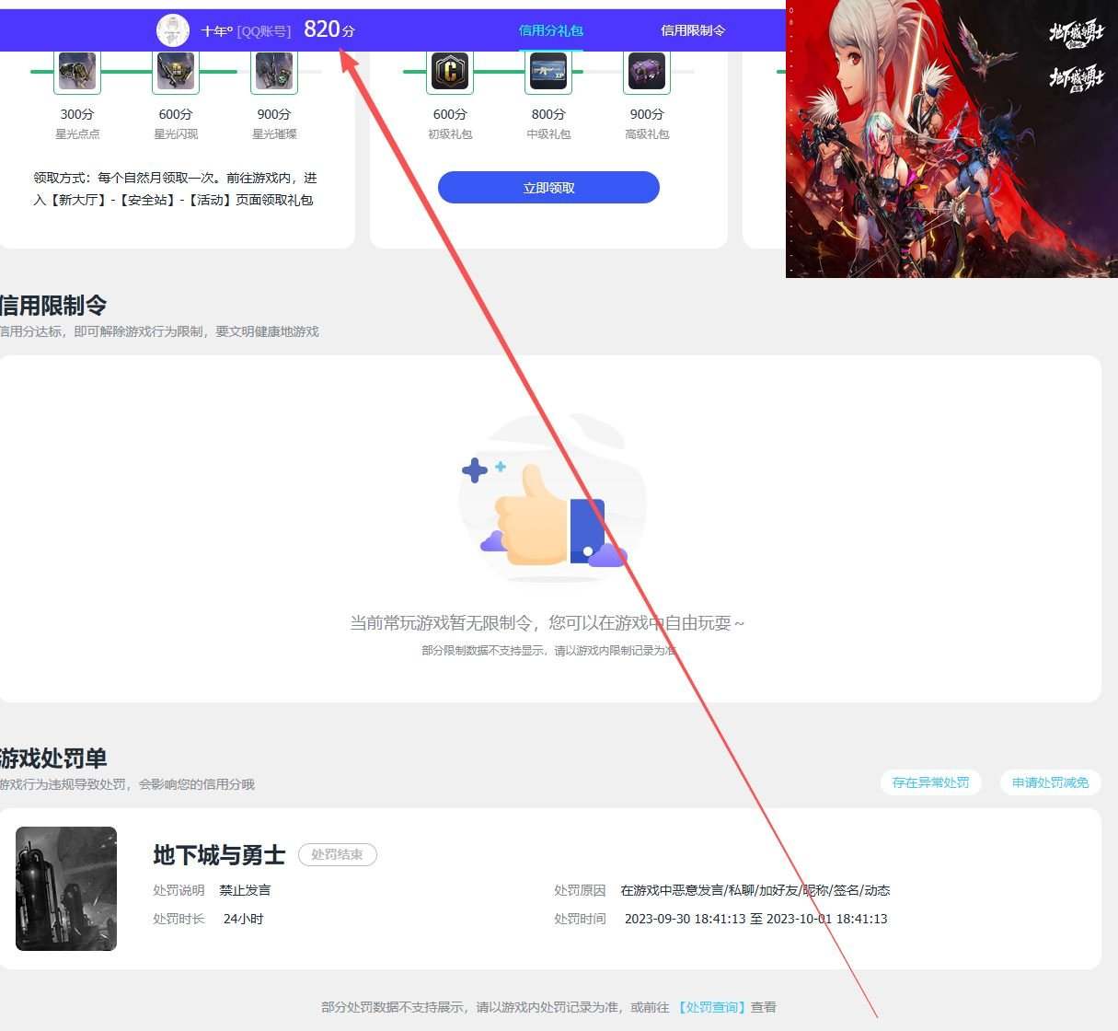Click the 申请处罚减免 button
This screenshot has height=1031, width=1118.
(x=1050, y=782)
